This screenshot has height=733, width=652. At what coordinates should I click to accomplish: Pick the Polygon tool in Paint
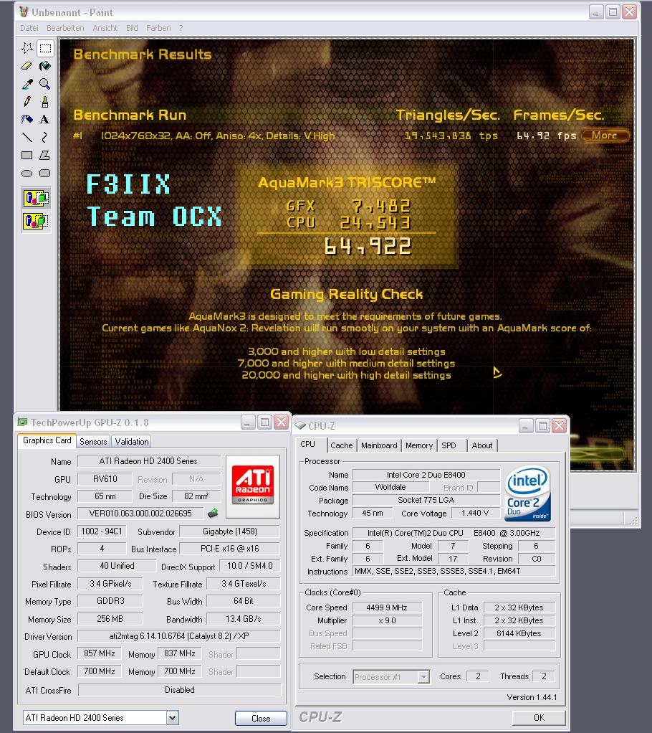(45, 155)
